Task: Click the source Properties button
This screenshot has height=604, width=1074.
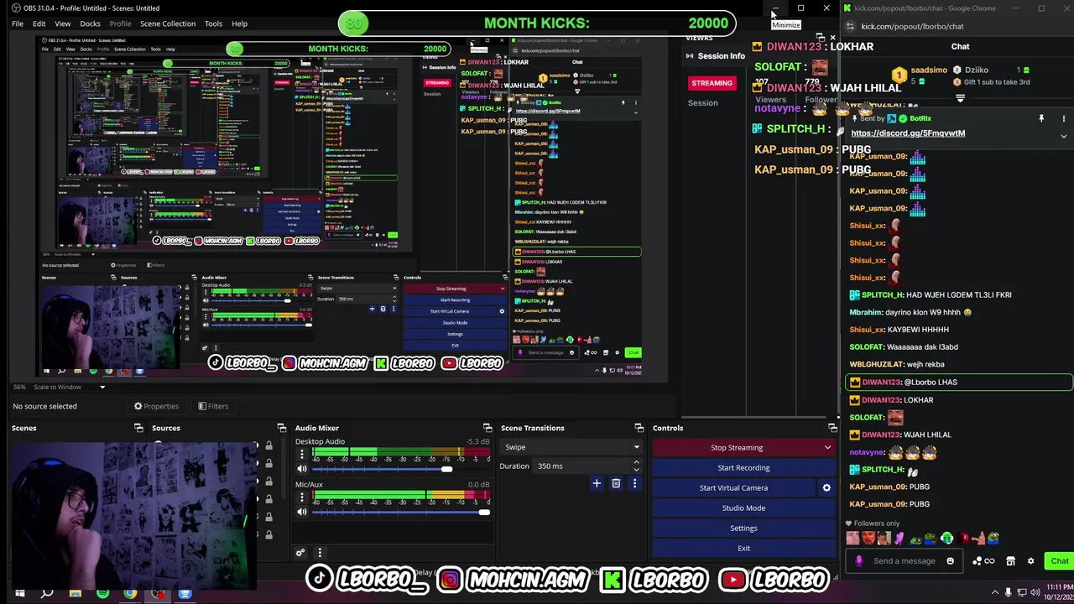Action: pyautogui.click(x=156, y=406)
